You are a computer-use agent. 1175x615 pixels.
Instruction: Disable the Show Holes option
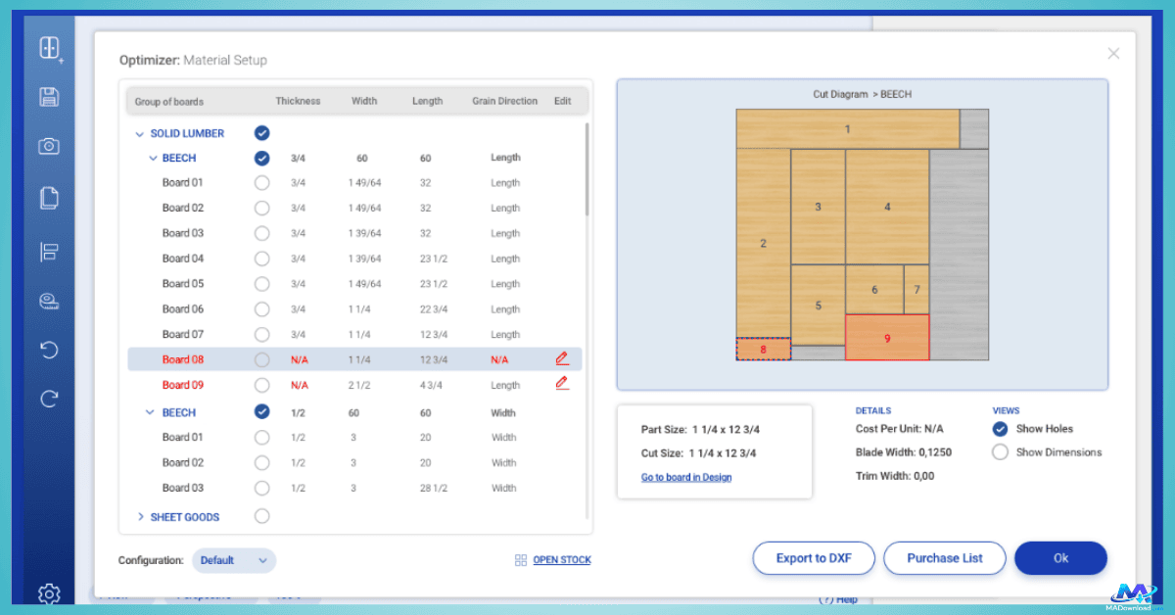coord(1000,428)
